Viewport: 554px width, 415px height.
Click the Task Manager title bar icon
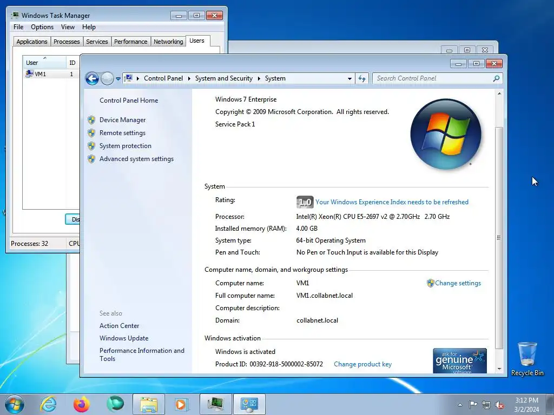tap(15, 15)
